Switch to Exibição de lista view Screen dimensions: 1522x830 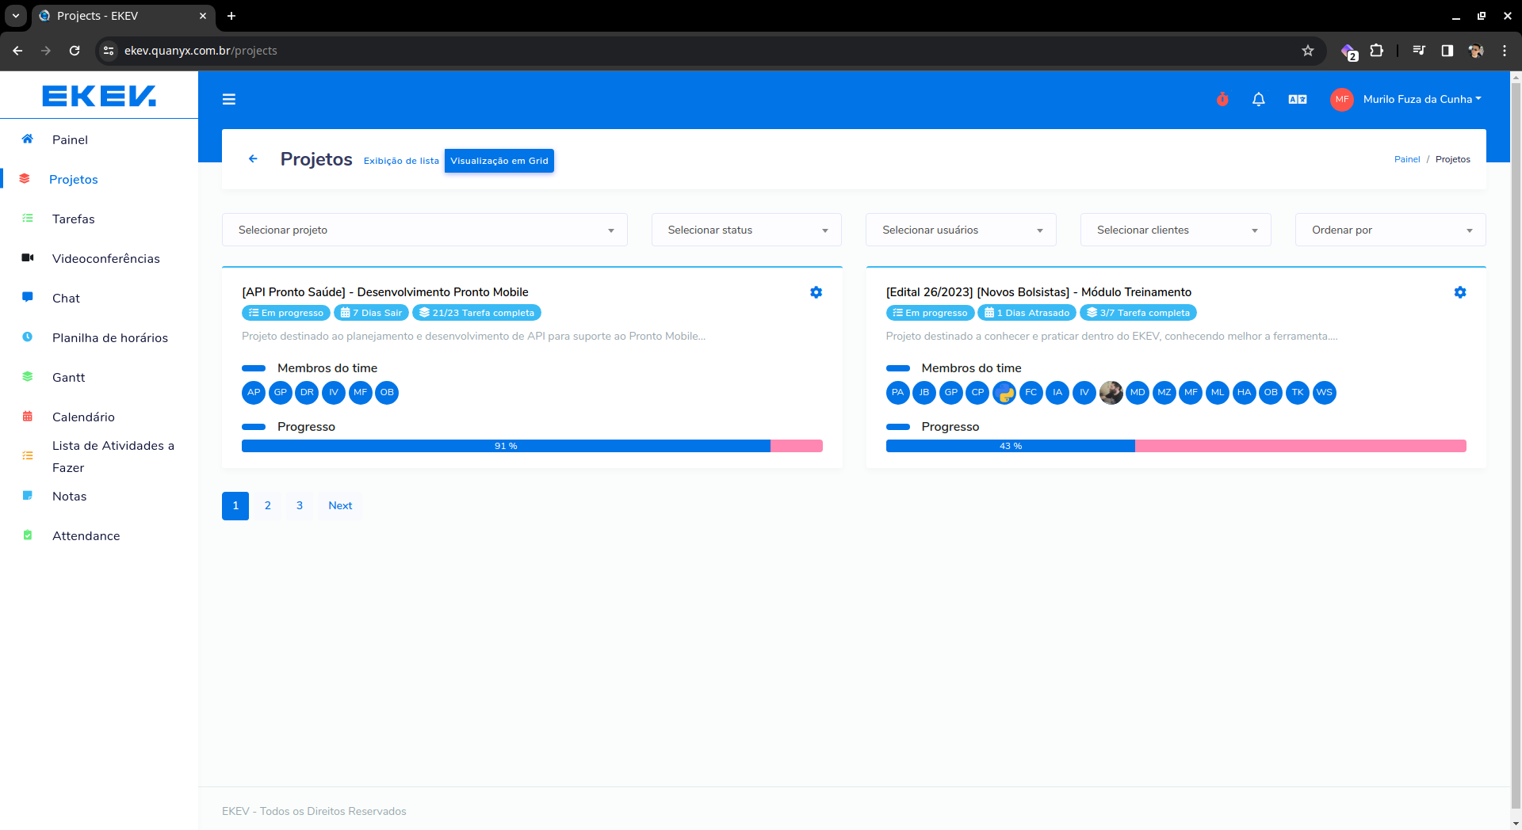[x=401, y=161]
